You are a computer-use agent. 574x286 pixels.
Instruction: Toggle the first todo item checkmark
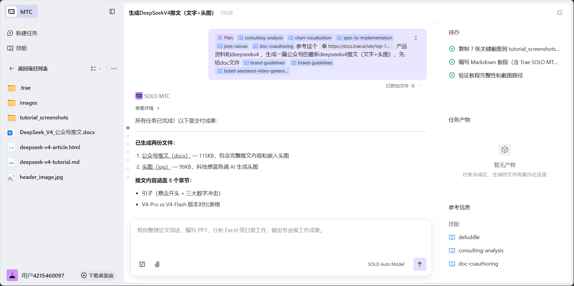(x=452, y=49)
